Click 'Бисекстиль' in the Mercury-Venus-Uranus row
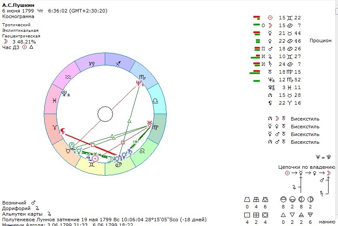Screen dimensions: 338x226 (x=305, y=127)
